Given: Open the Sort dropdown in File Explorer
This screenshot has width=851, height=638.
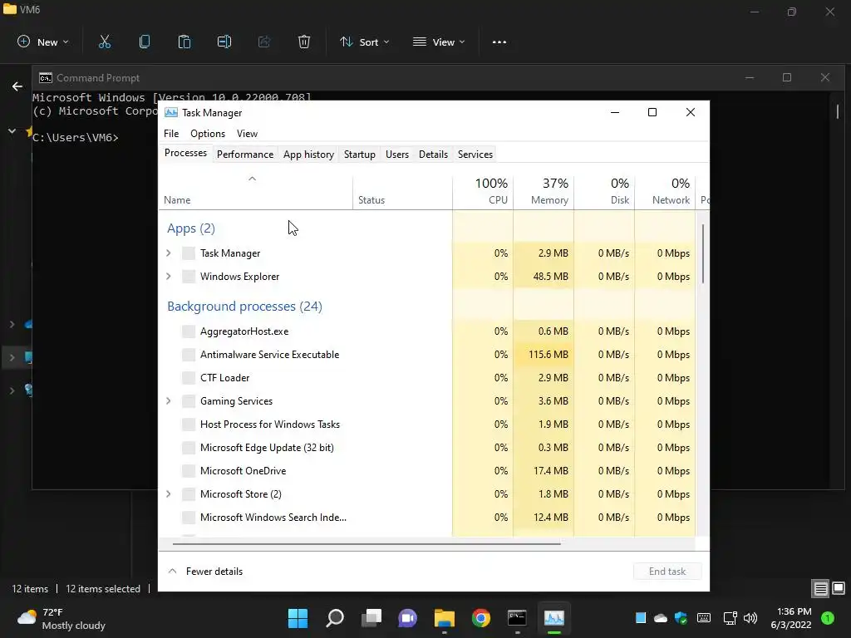Looking at the screenshot, I should tap(364, 42).
